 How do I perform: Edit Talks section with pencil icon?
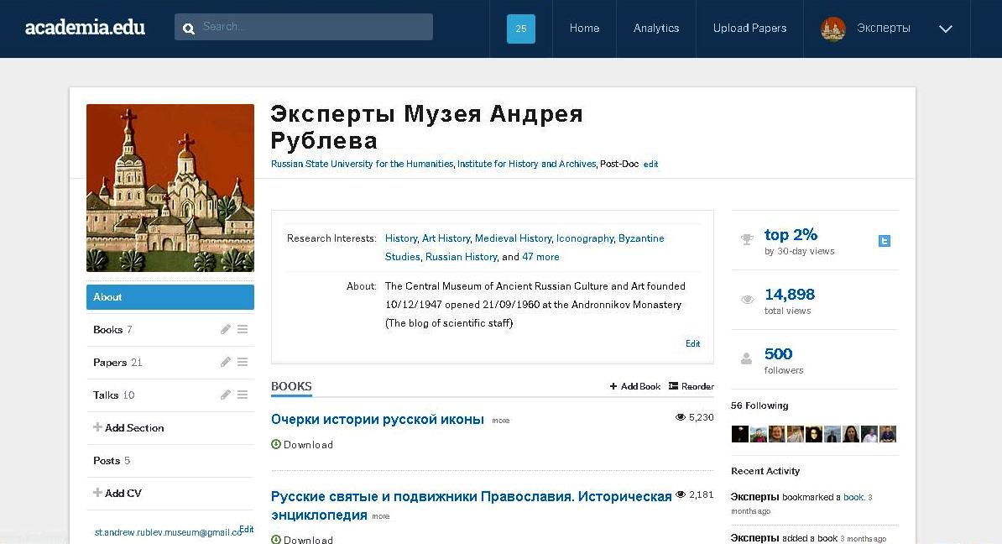(x=225, y=395)
